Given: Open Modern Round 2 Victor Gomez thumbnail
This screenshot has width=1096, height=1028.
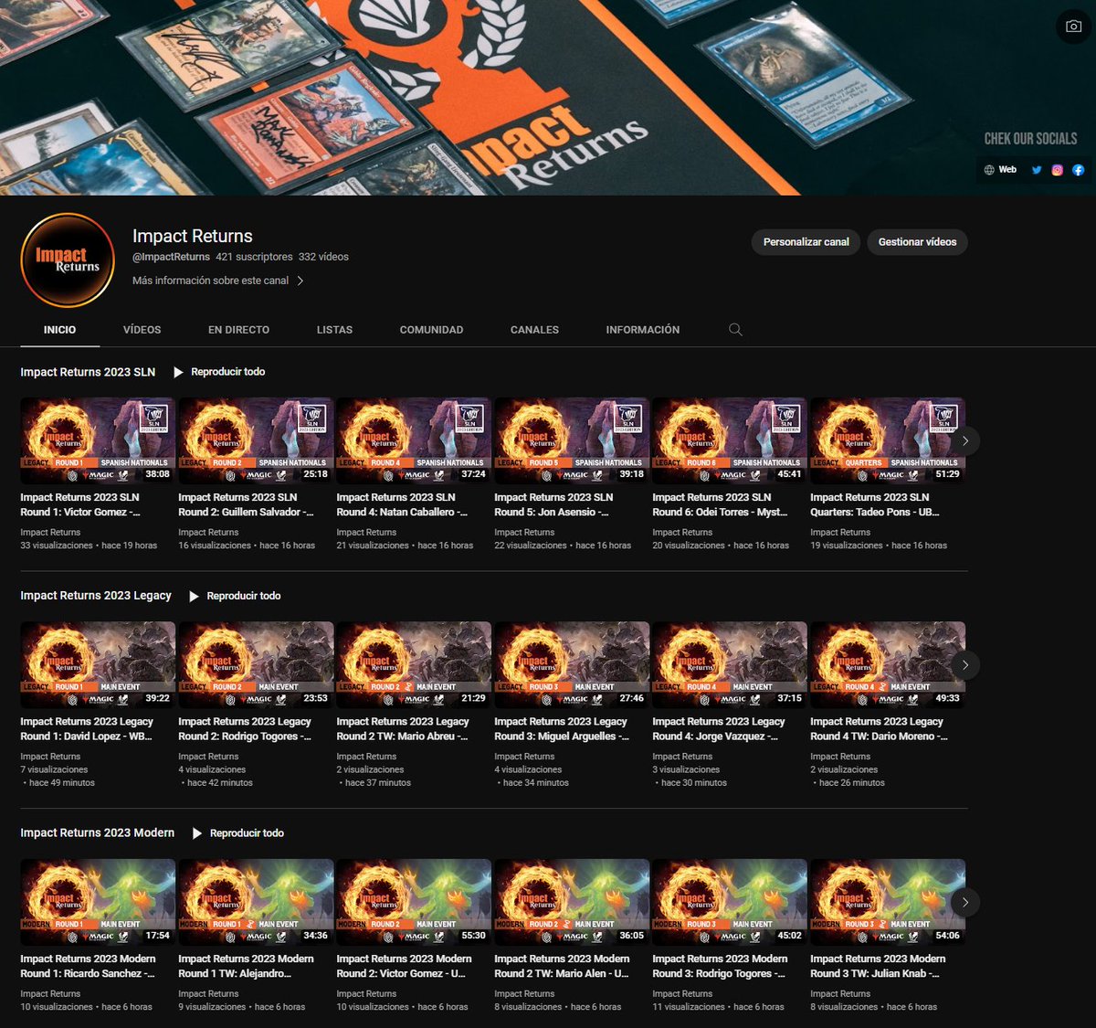Looking at the screenshot, I should [414, 902].
